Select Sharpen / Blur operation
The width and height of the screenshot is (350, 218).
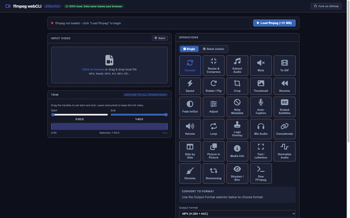pyautogui.click(x=237, y=173)
